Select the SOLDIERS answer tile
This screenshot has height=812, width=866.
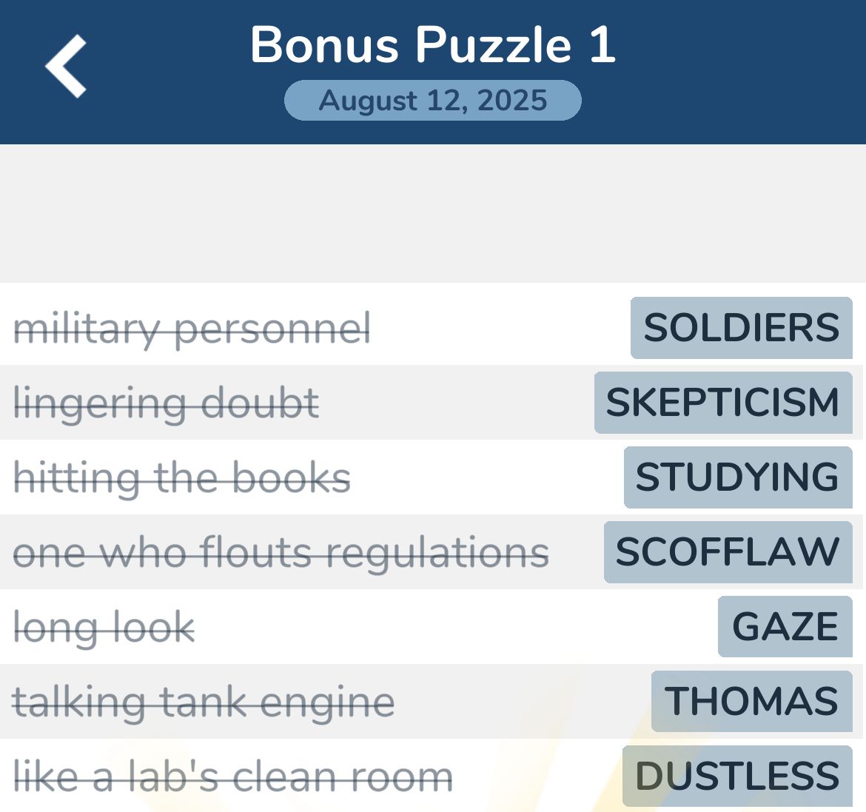[741, 328]
